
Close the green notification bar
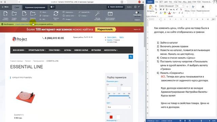(141, 24)
